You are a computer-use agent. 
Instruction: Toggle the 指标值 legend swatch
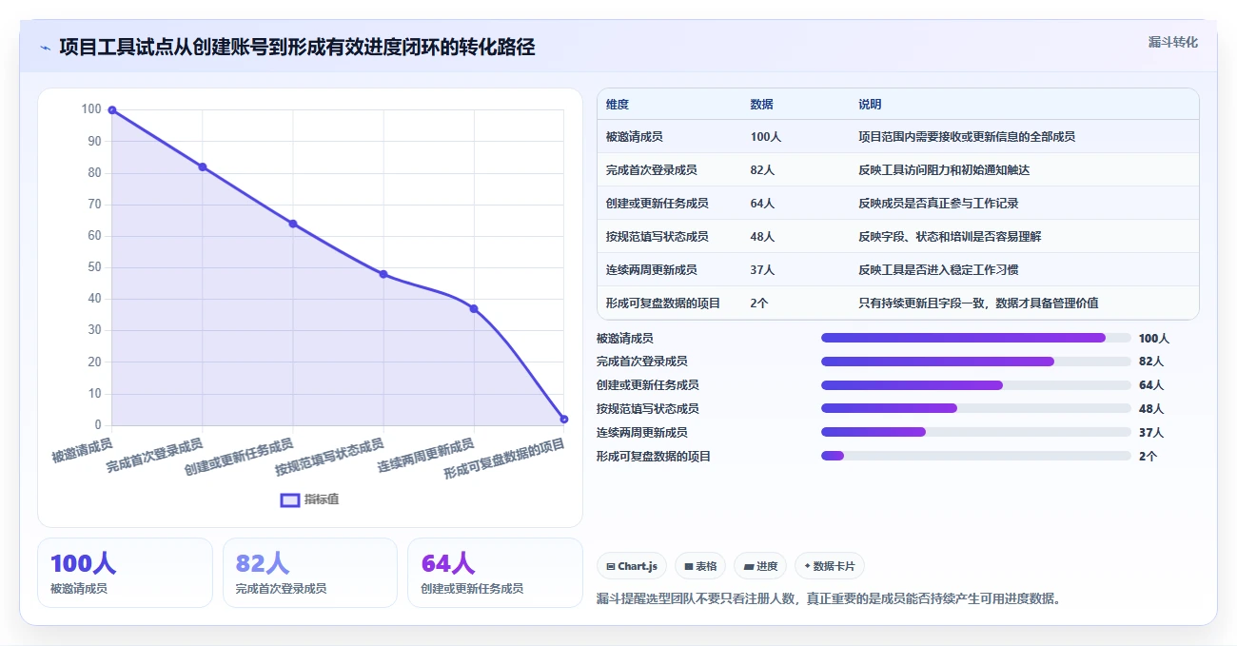290,499
